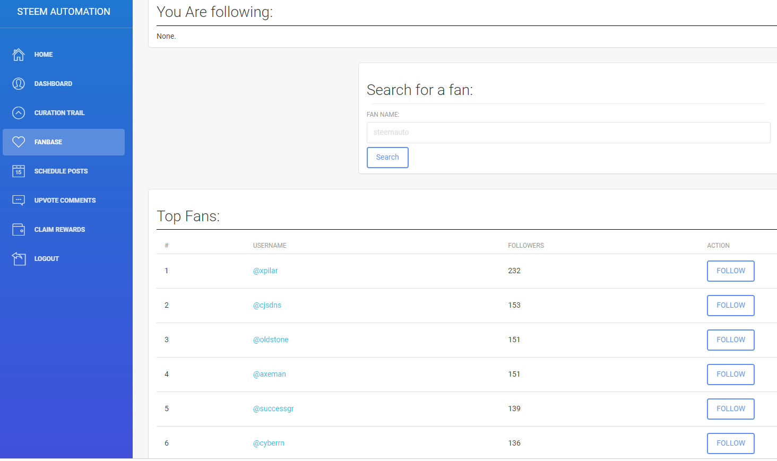Click rank number 4 in the table
Screen dimensions: 777x461
(x=167, y=375)
